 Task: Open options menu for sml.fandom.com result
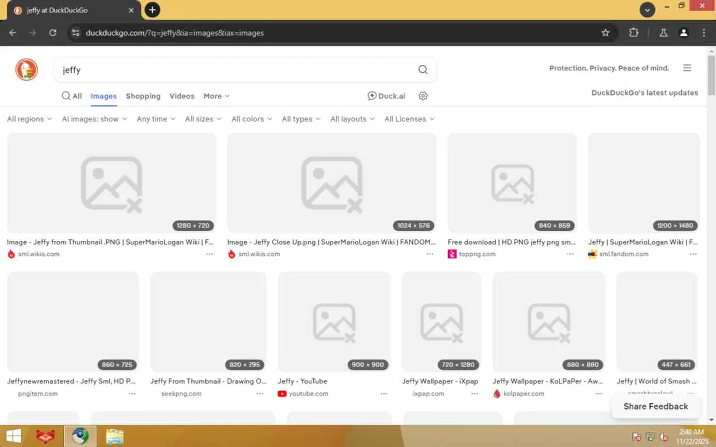(694, 254)
